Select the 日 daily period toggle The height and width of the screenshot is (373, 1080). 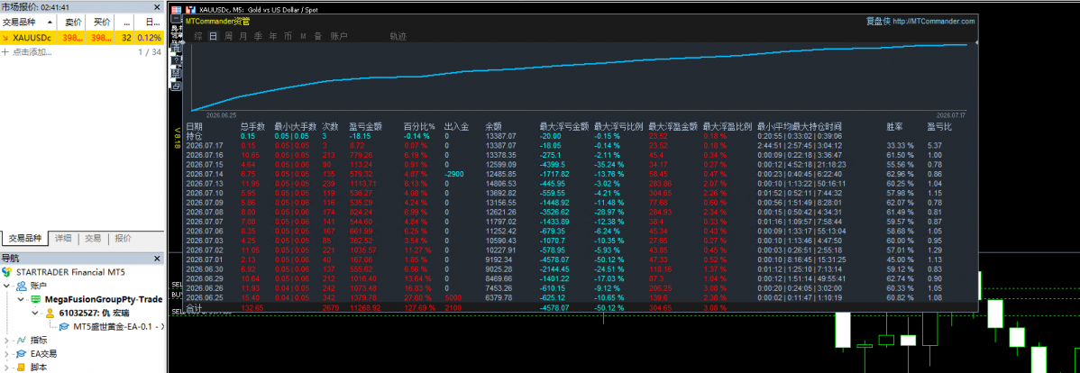coord(213,36)
